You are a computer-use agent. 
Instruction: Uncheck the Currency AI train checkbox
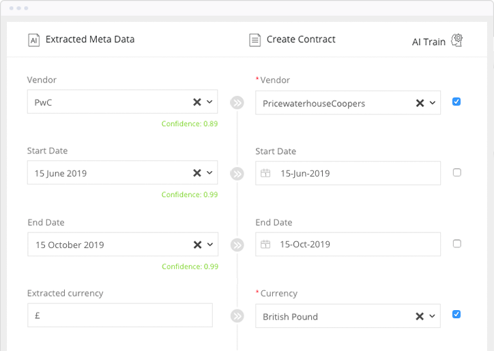coord(457,314)
